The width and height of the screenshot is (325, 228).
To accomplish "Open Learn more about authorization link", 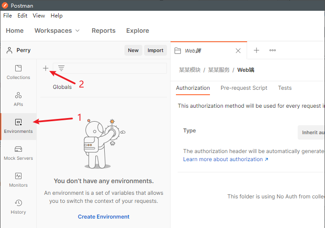I will 226,159.
